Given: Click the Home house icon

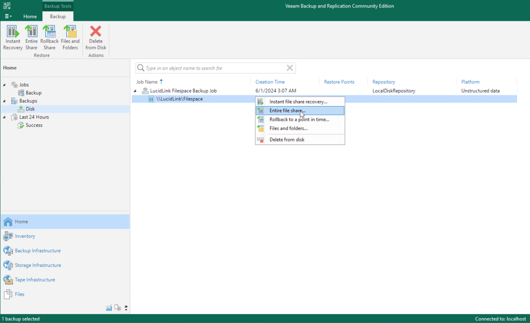Looking at the screenshot, I should coord(8,222).
